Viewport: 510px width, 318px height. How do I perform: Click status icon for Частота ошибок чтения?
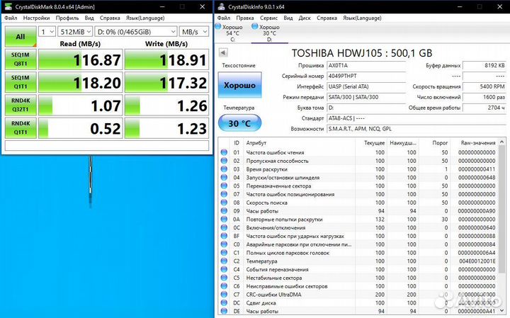tap(224, 152)
